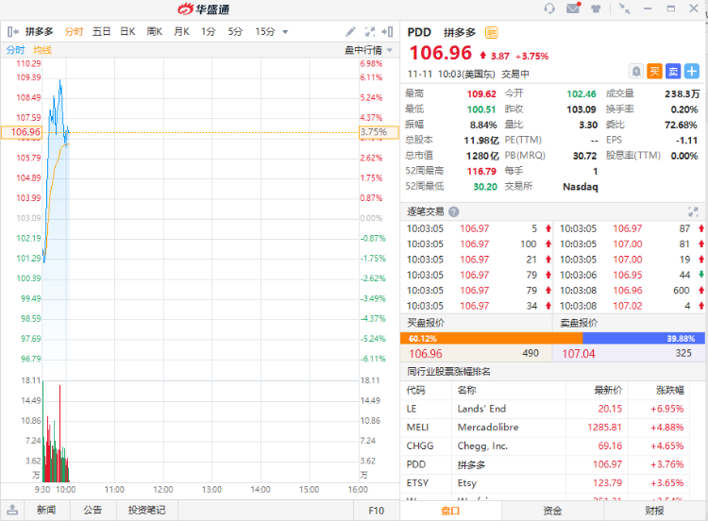708x521 pixels.
Task: Set price alert bell for PDD
Action: coord(637,71)
